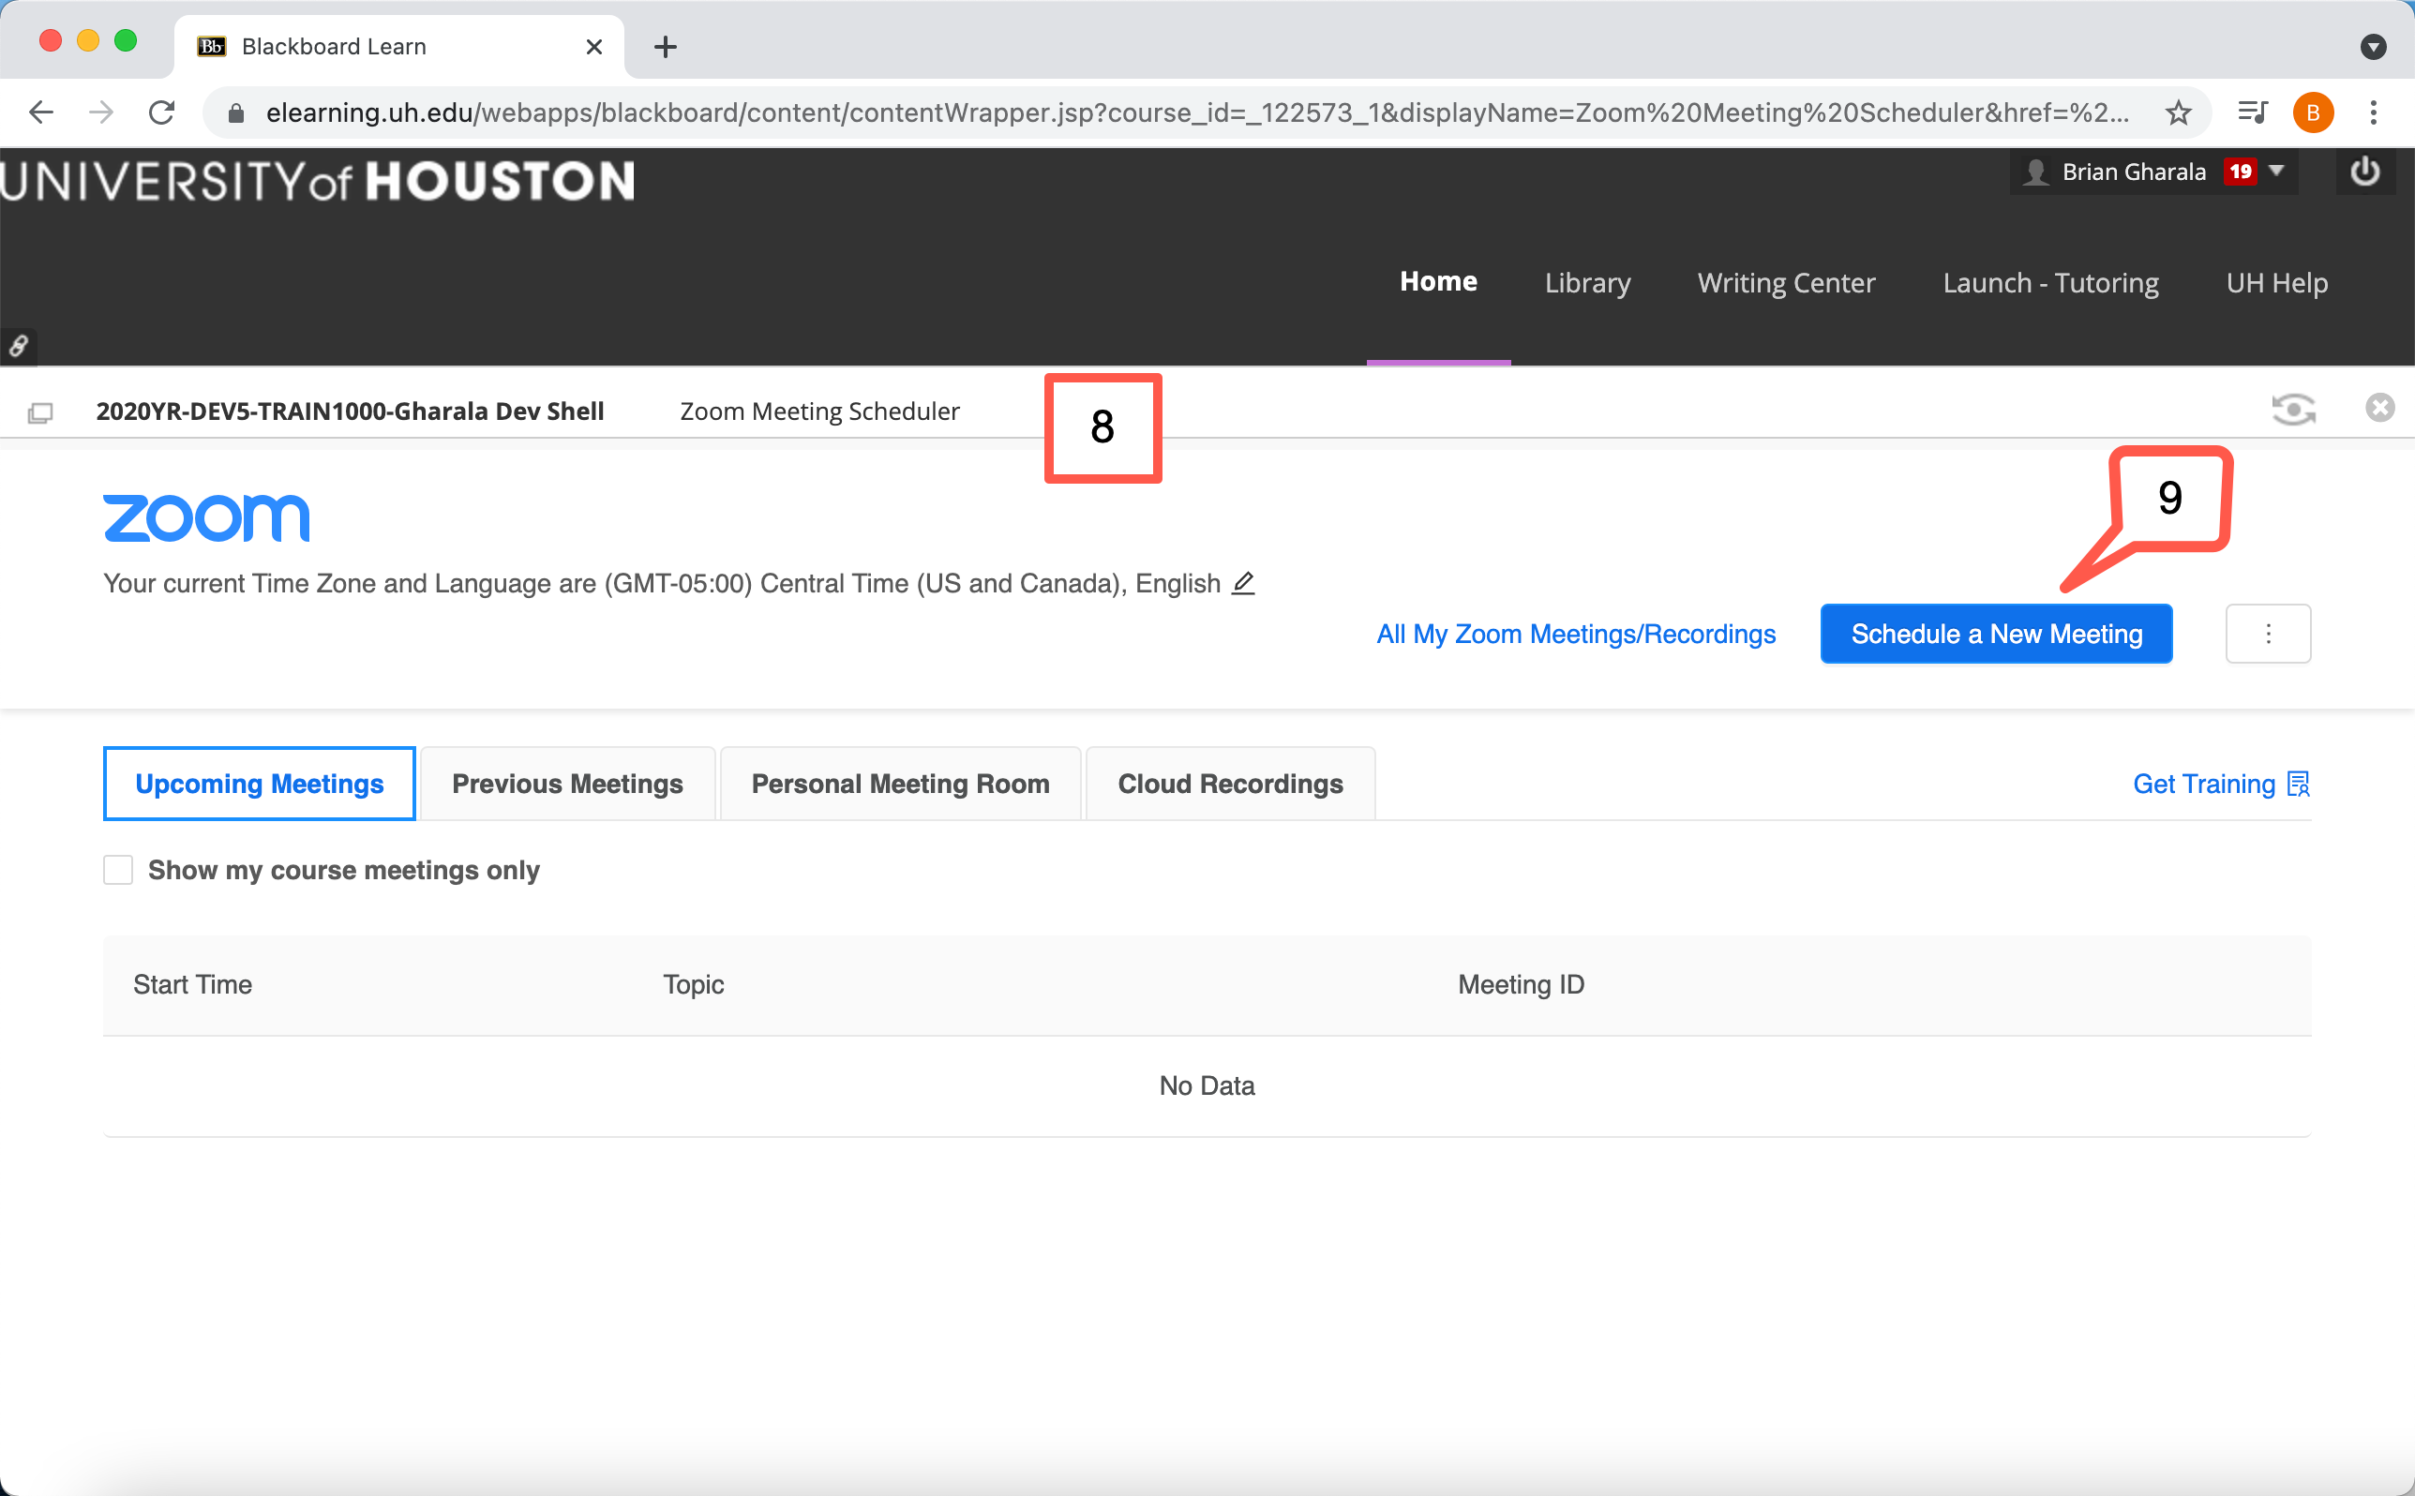Open a new browser tab
Viewport: 2415px width, 1496px height.
coord(666,47)
